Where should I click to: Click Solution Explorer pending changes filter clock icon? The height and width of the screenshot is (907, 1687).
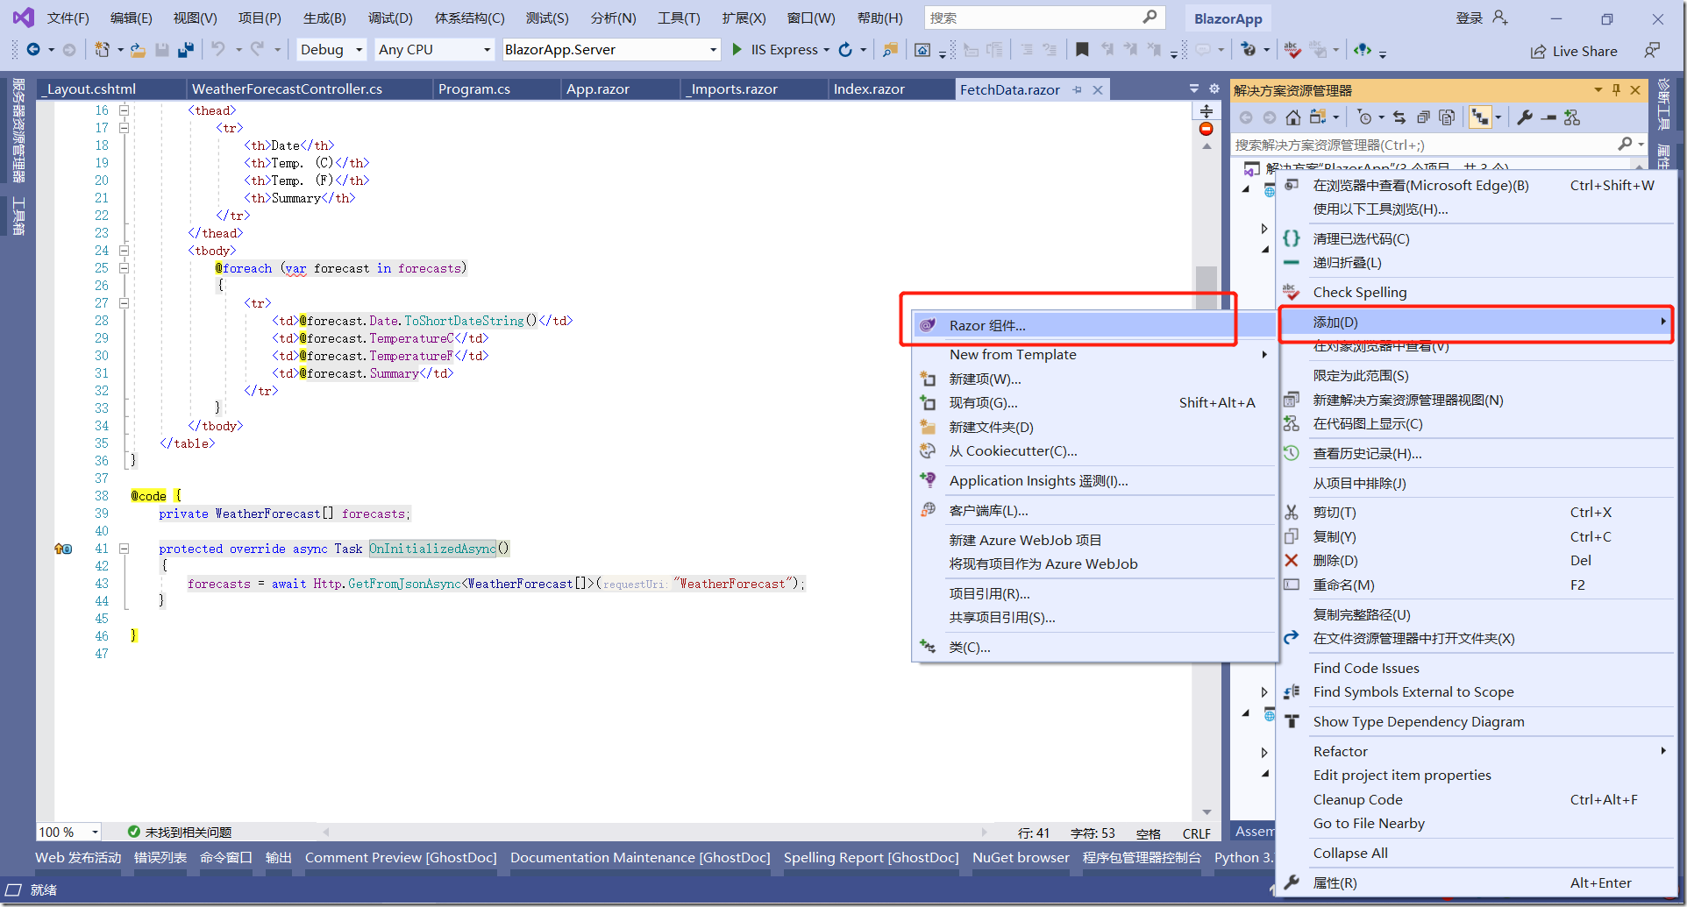pyautogui.click(x=1364, y=117)
